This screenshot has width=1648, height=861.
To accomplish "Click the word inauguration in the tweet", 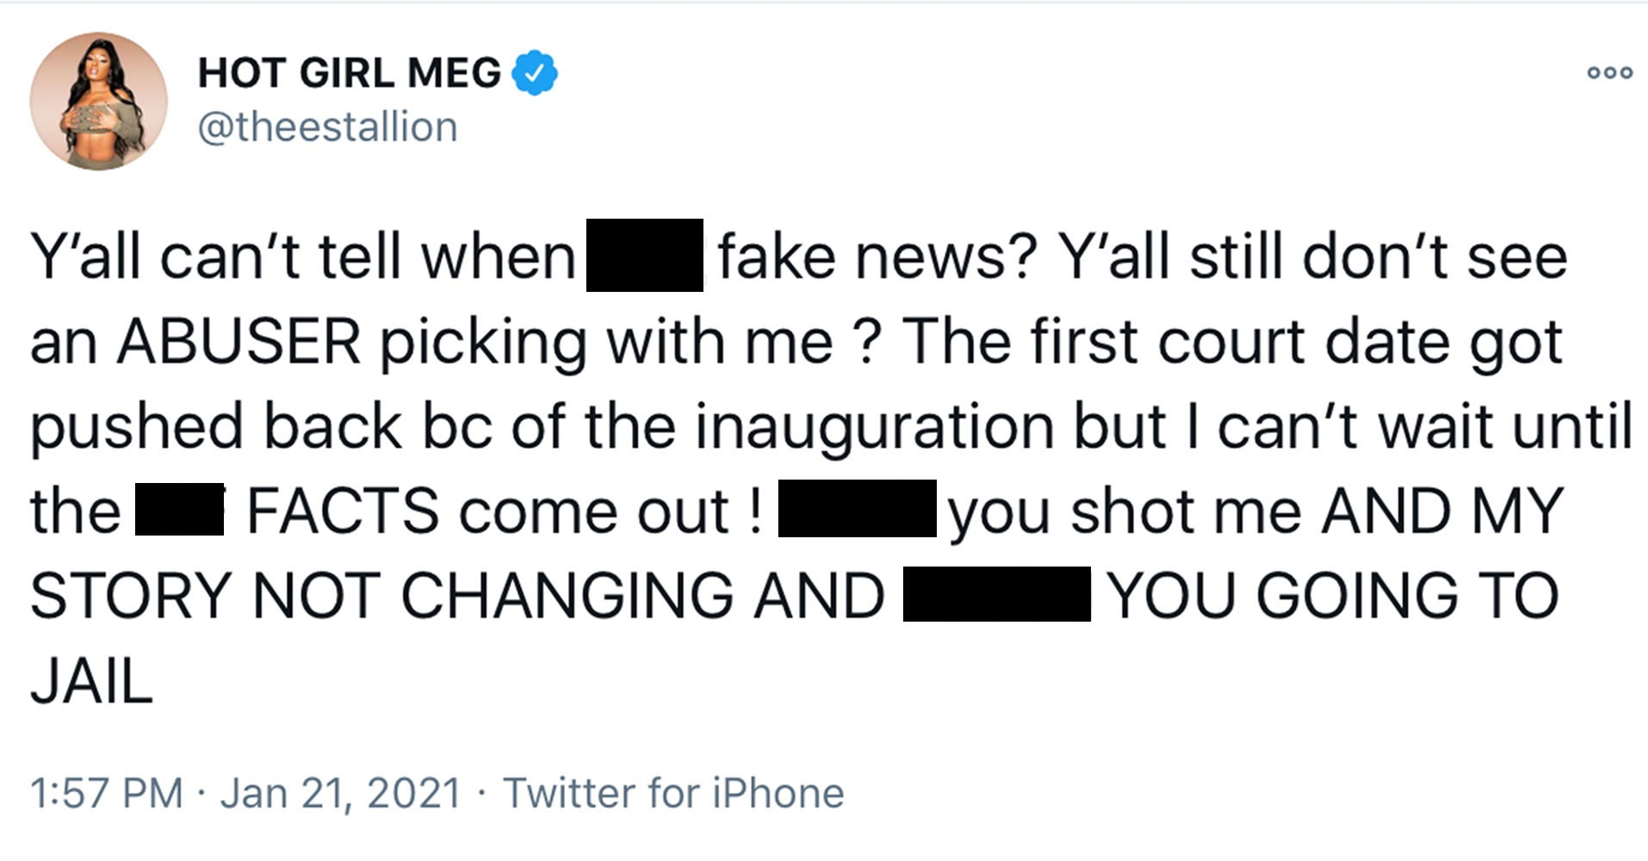I will pyautogui.click(x=874, y=427).
